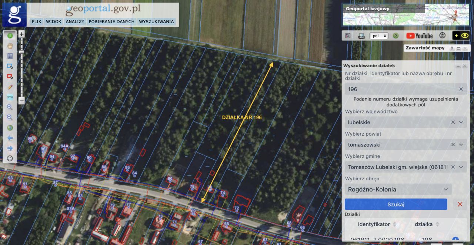Click the yellow arrow accessibility icon

456,36
